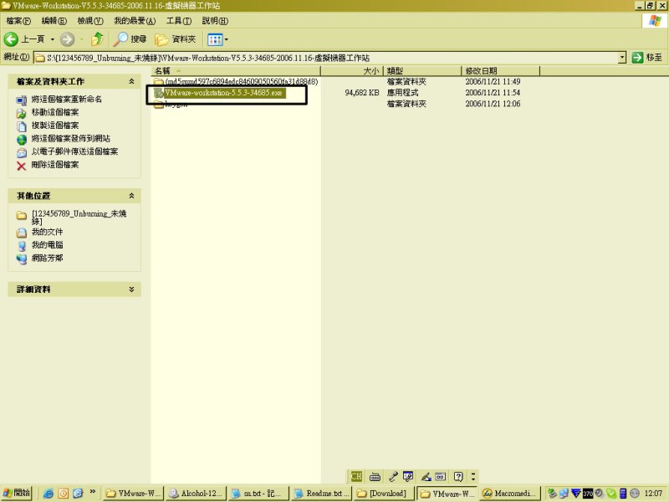Click the CH input language indicator
This screenshot has width=669, height=502.
click(x=356, y=476)
